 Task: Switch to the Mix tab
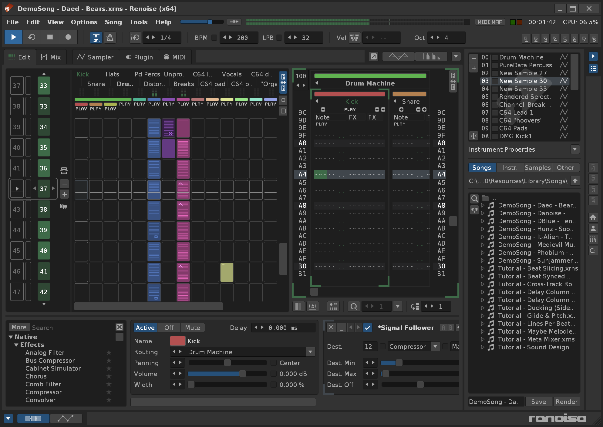[x=51, y=57]
